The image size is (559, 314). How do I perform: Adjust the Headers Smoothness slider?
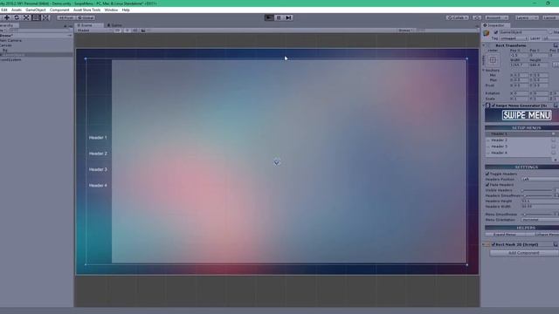pos(537,195)
